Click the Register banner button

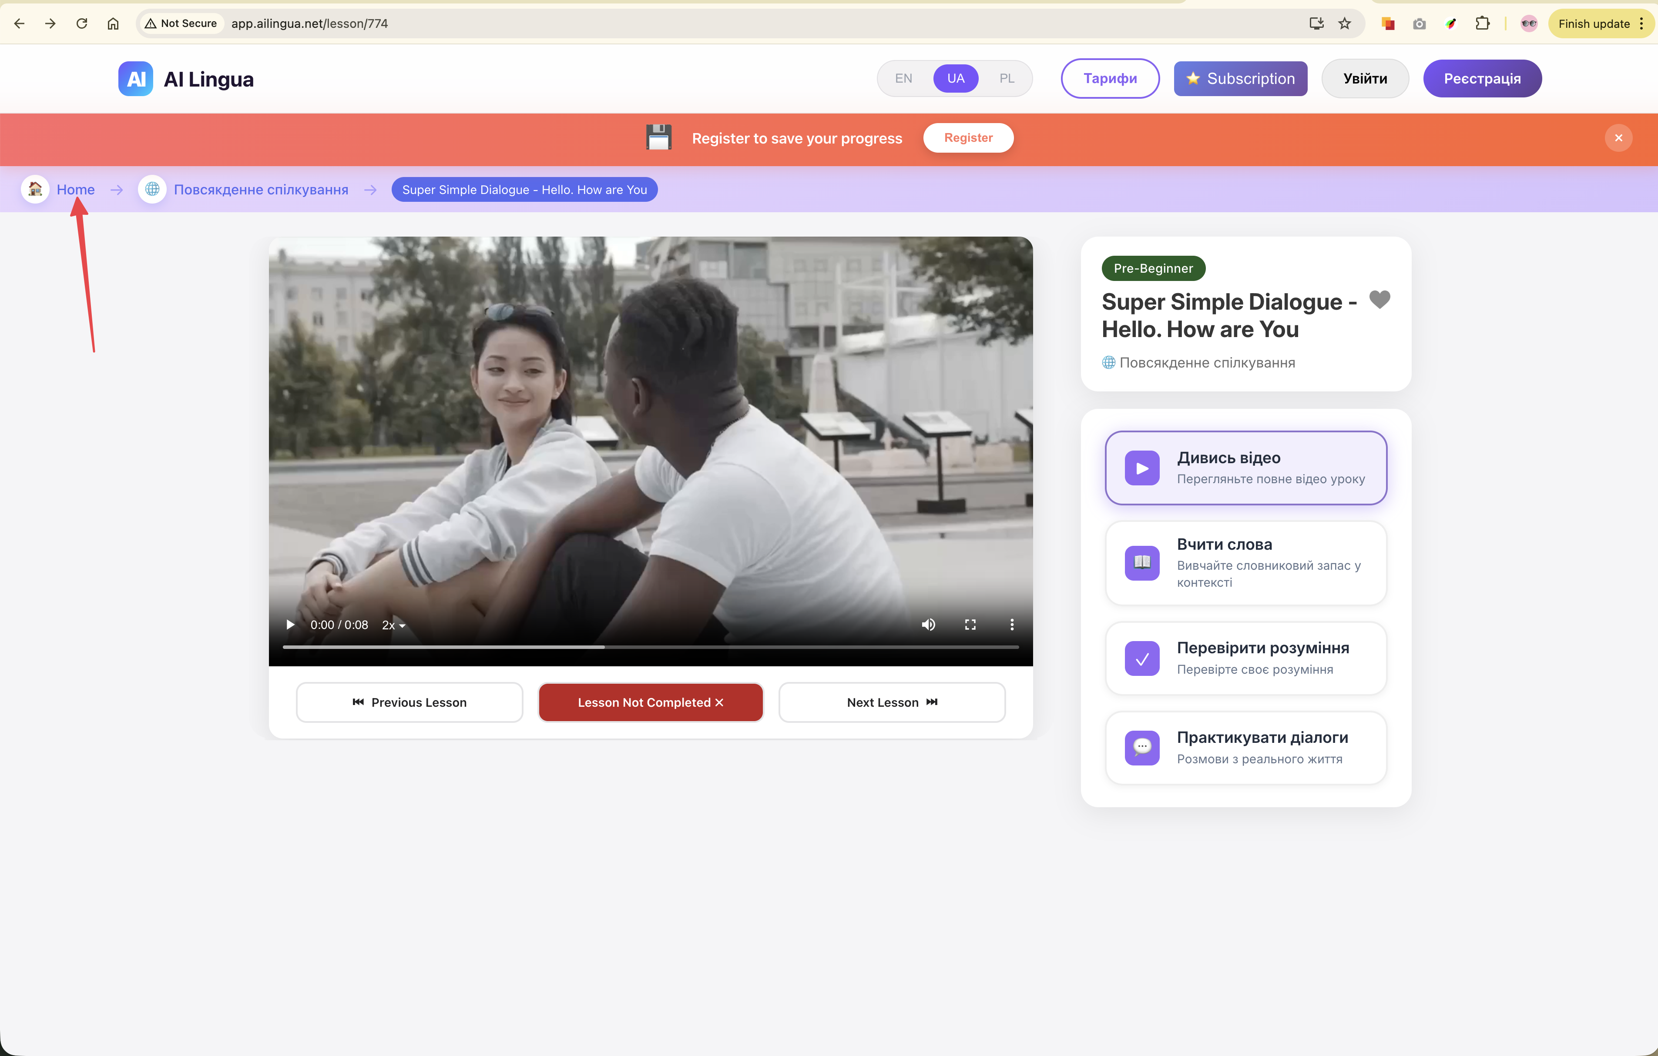pos(968,137)
